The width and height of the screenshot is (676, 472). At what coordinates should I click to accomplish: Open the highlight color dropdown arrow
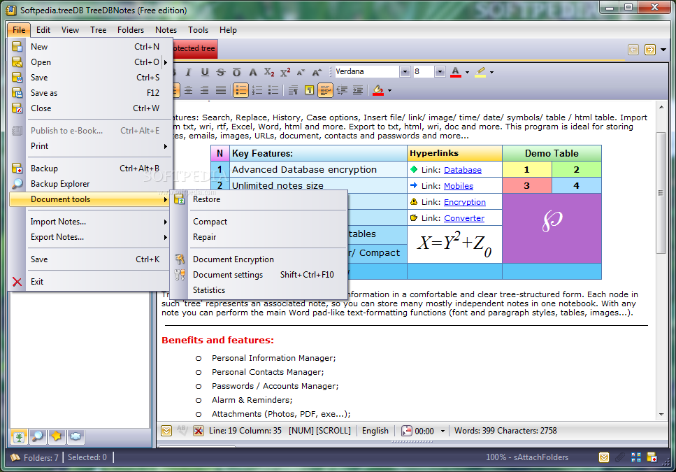tap(491, 73)
